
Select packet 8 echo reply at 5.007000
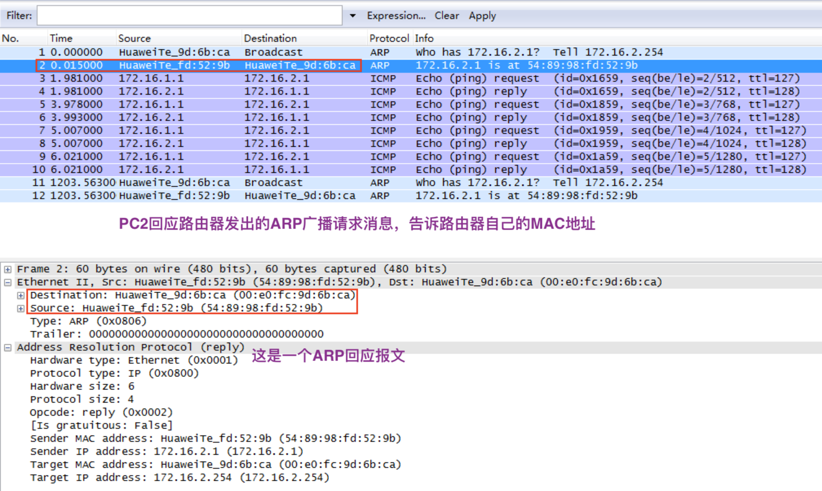[x=411, y=143]
